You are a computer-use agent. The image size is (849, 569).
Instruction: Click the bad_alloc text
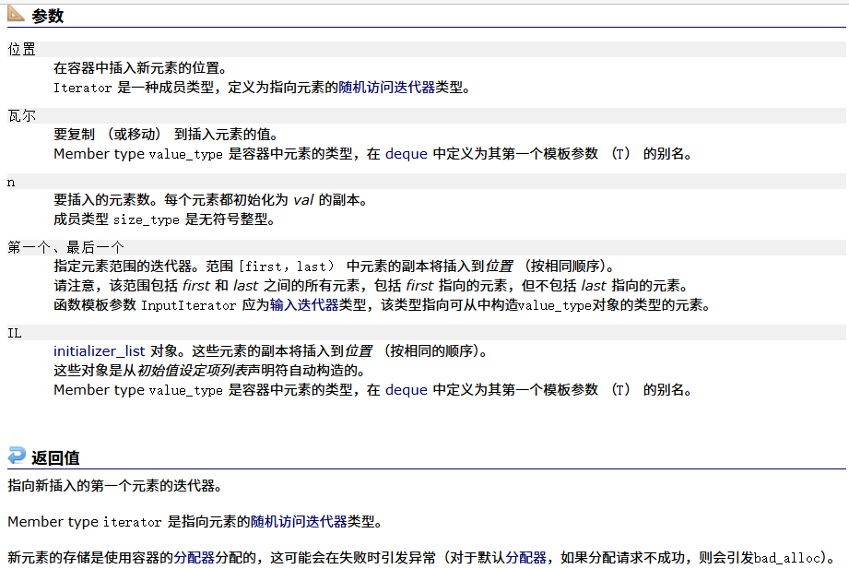[x=787, y=558]
